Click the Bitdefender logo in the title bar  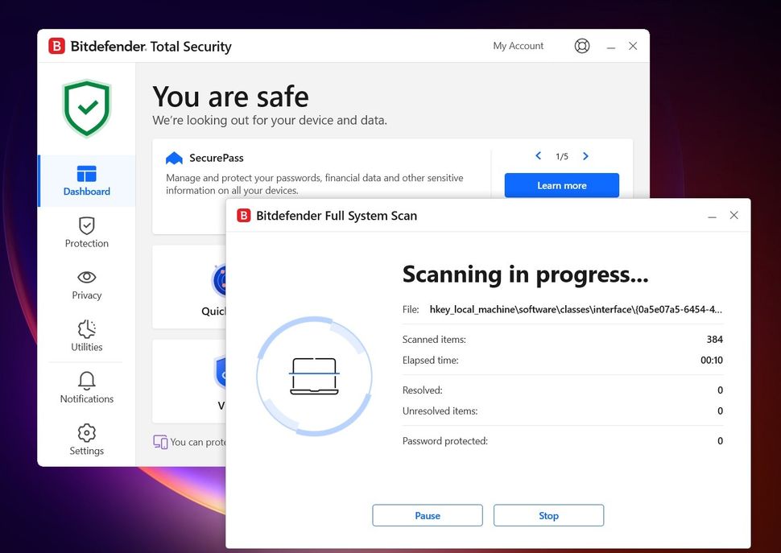[56, 46]
